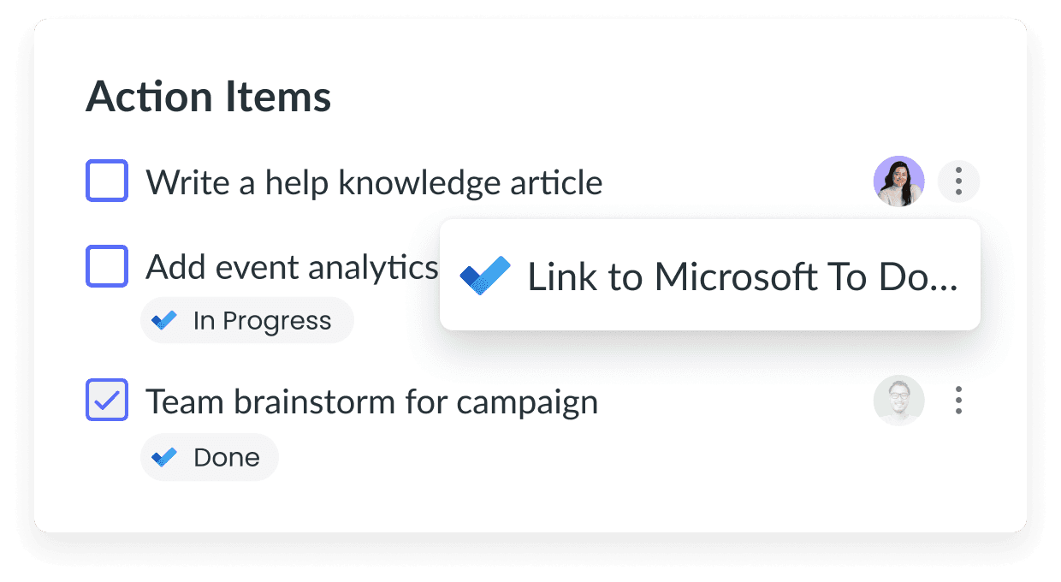Click the 'Action Items' heading
The image size is (1061, 582).
[208, 97]
